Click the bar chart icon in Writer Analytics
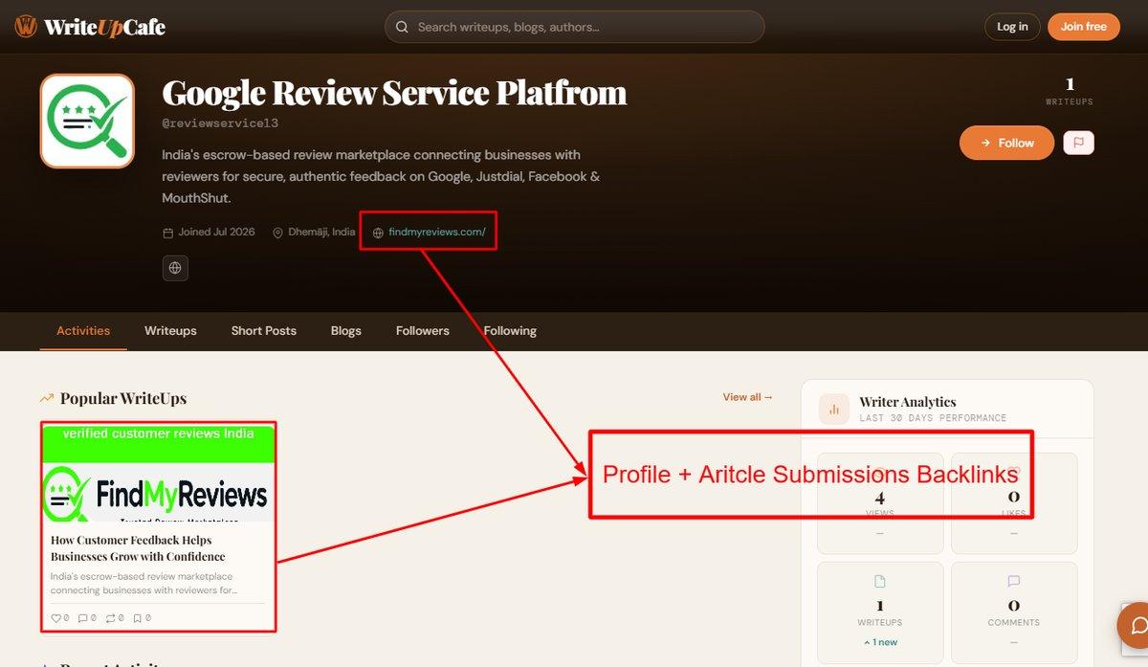Screen dimensions: 1148x667 [834, 410]
